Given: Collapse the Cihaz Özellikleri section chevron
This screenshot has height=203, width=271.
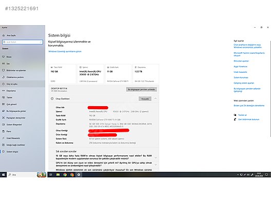Looking at the screenshot, I should coord(156,98).
